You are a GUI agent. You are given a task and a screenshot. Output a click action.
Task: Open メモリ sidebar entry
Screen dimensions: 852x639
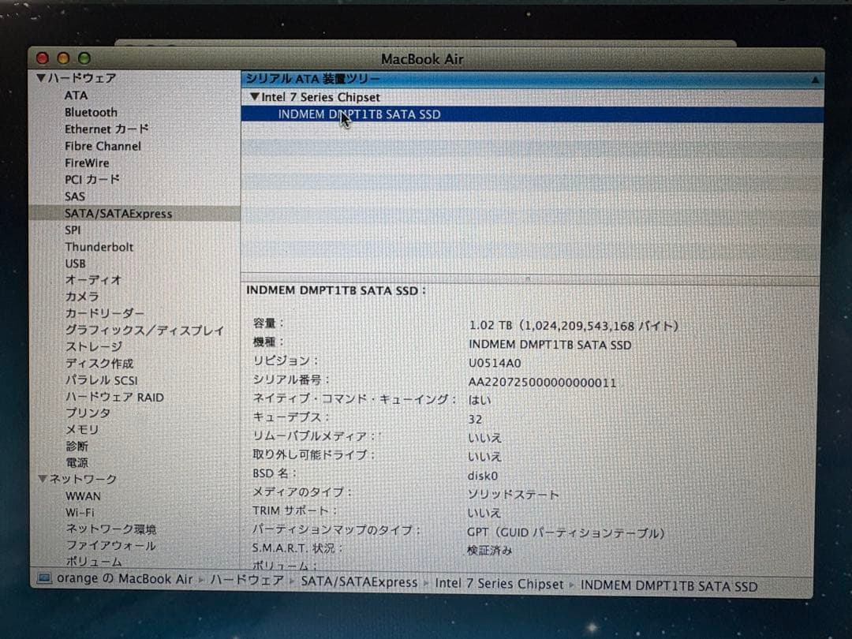pos(82,430)
